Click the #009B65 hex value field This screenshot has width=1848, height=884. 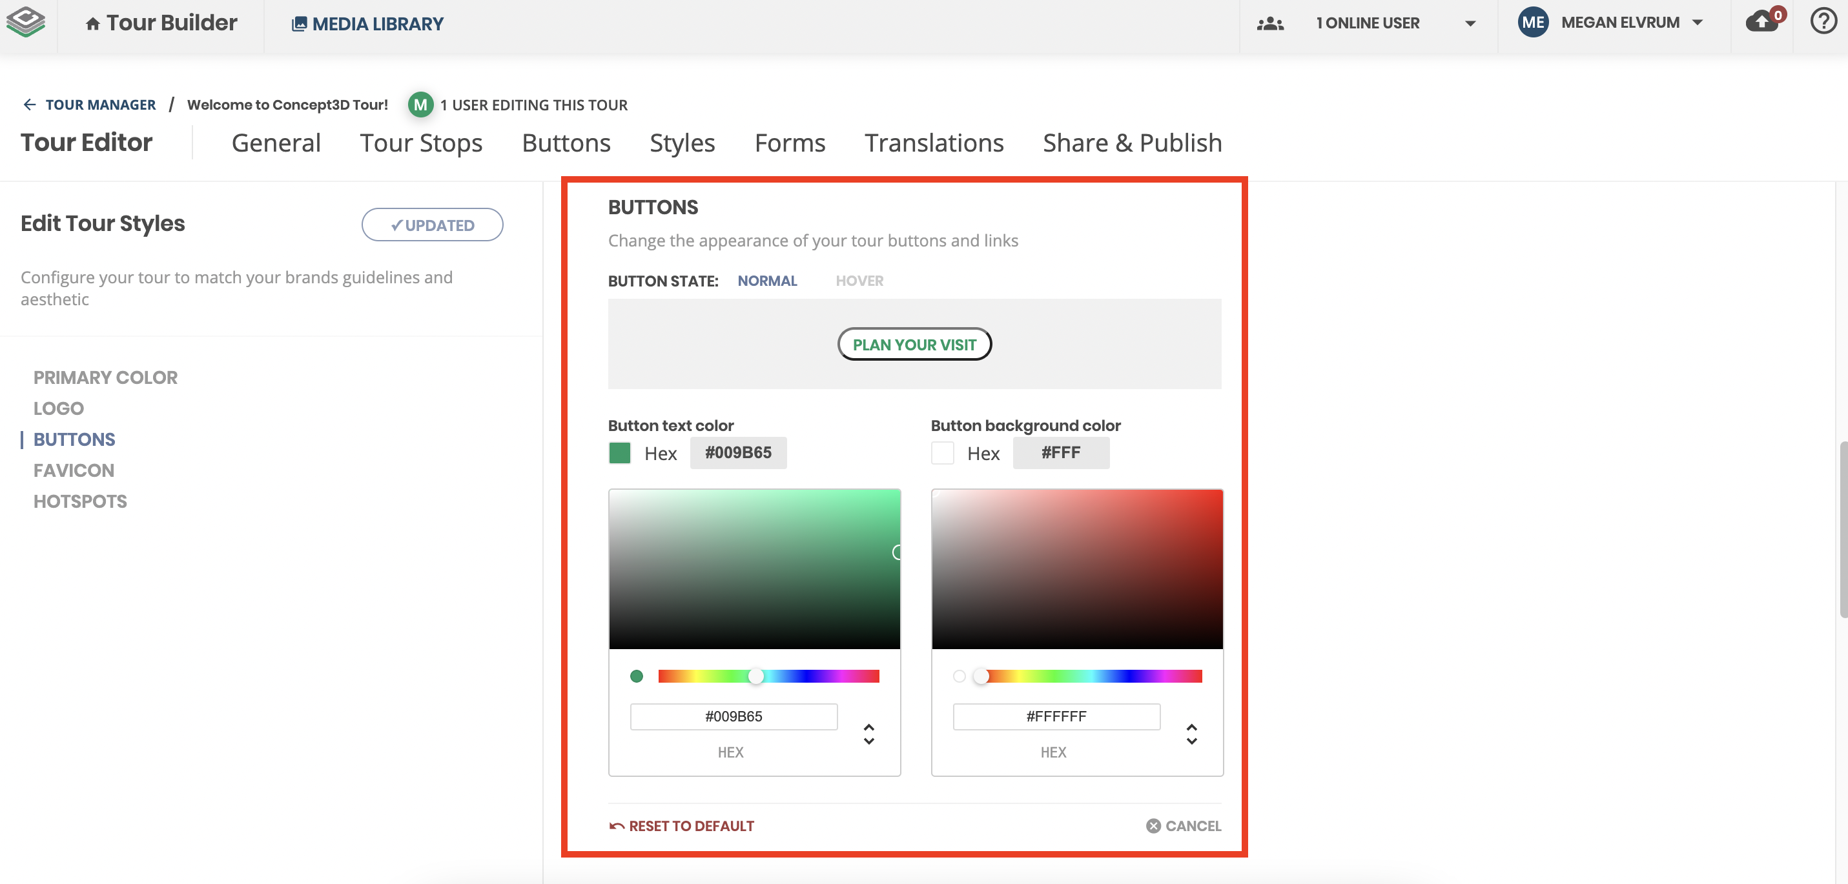click(737, 452)
